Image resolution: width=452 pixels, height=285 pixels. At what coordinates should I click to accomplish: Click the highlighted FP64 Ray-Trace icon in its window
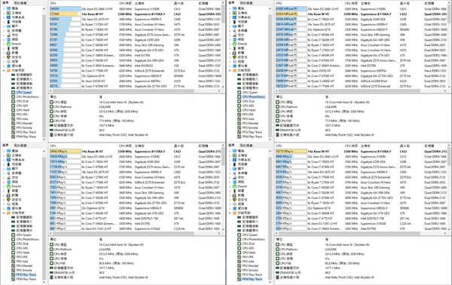pyautogui.click(x=240, y=279)
